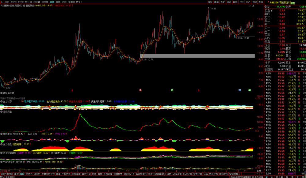306x178 pixels.
Task: Expand the 更多 period options
Action: point(79,2)
